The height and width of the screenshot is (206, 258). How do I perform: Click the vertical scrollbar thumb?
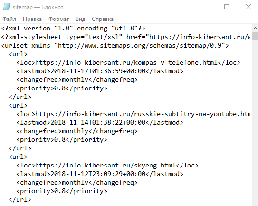point(255,36)
